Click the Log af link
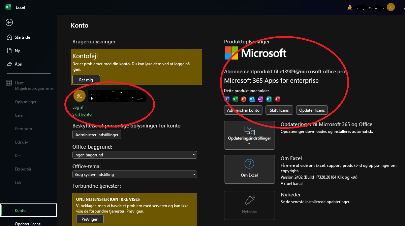The image size is (405, 226). click(x=78, y=107)
